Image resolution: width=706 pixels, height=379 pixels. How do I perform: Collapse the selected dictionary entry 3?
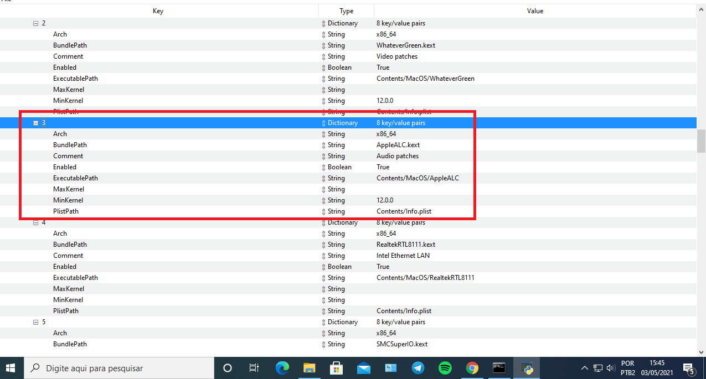tap(36, 123)
